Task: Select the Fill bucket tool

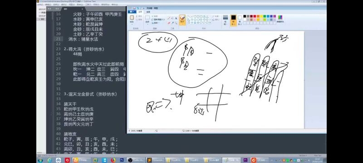Action: pyautogui.click(x=172, y=18)
